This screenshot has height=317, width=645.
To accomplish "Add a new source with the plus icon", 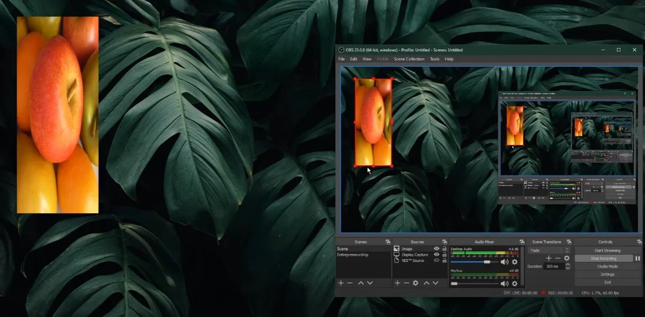I will pyautogui.click(x=397, y=283).
